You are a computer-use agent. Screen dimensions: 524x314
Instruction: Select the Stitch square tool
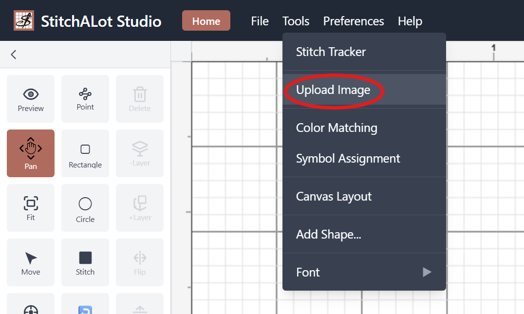[x=85, y=262]
